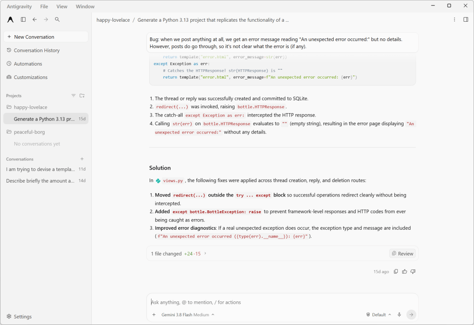Toggle the right side panel icon
474x325 pixels.
coord(466,19)
